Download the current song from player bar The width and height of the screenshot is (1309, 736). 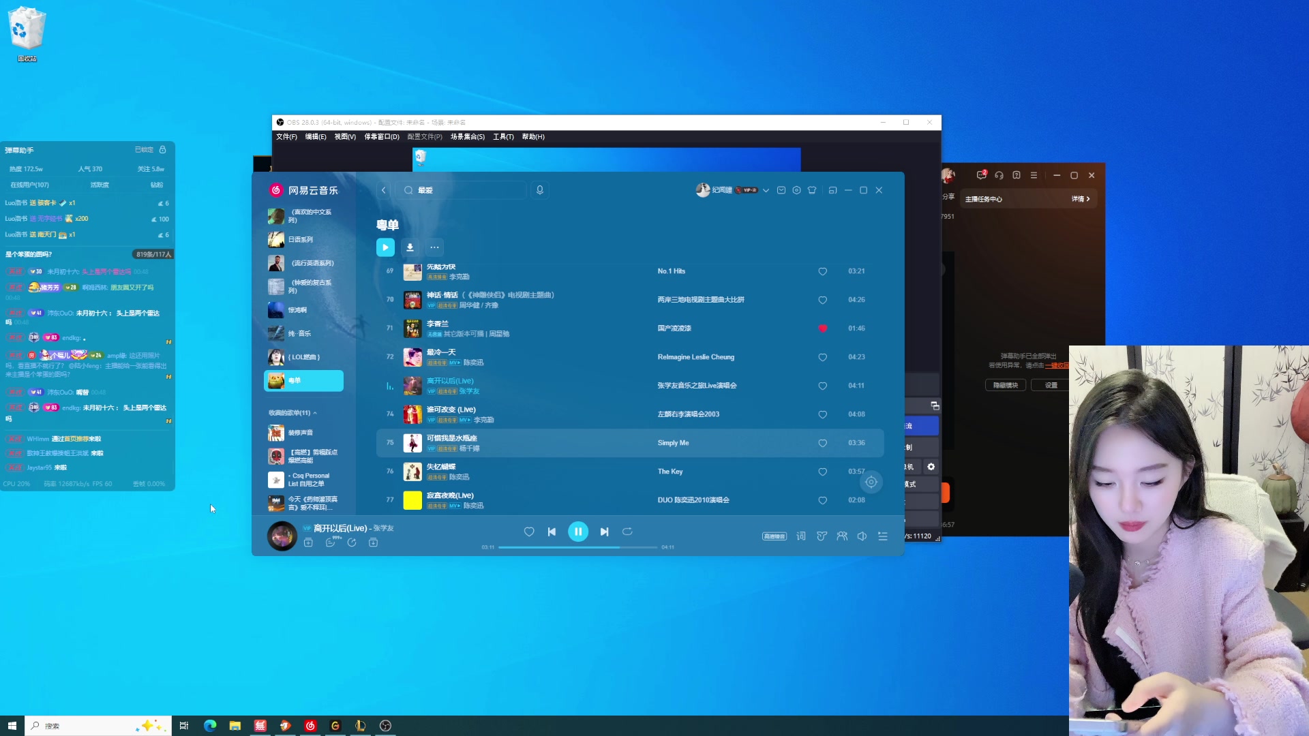click(x=373, y=542)
